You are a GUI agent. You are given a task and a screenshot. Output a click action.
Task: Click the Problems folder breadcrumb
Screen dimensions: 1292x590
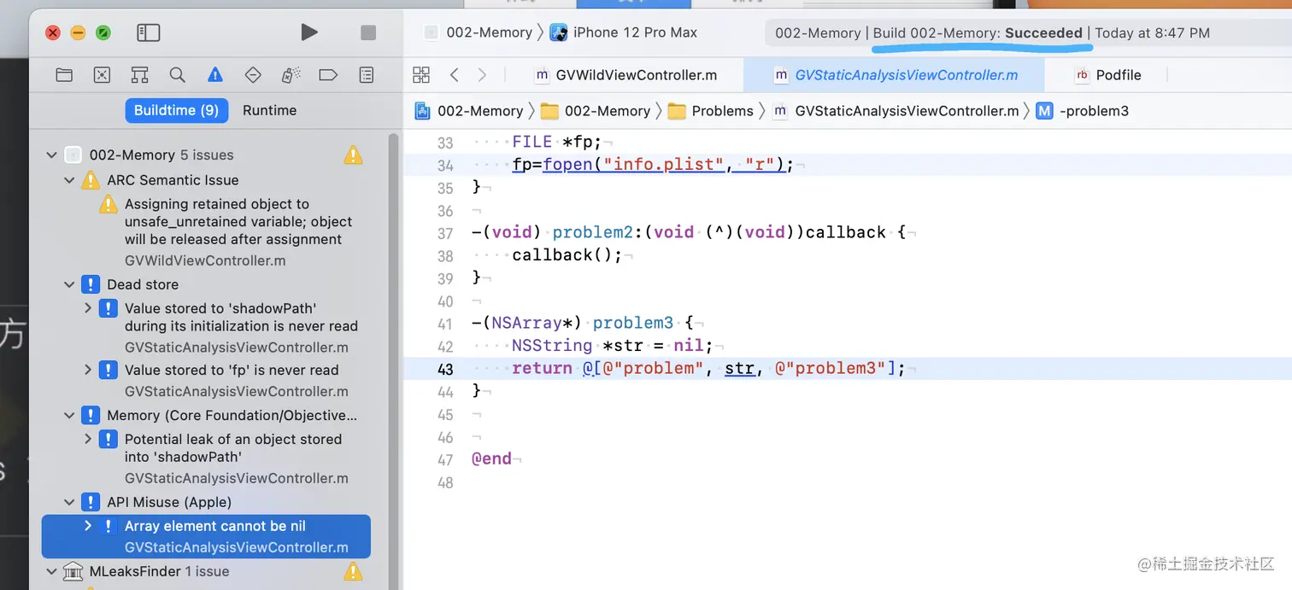tap(711, 111)
